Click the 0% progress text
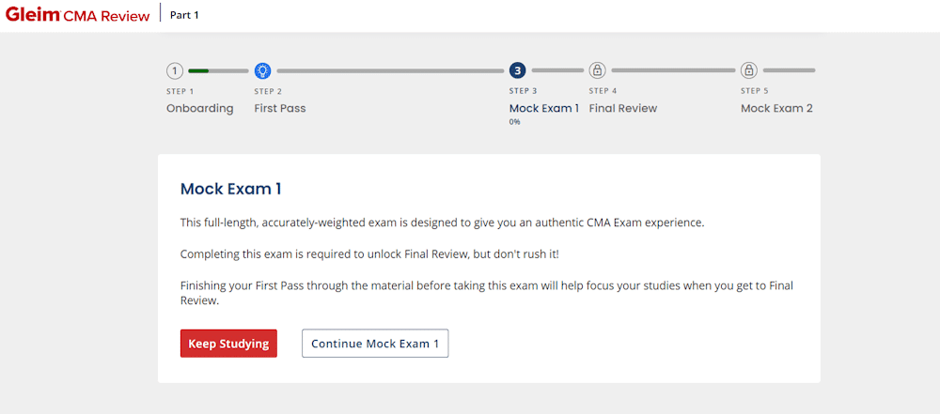The width and height of the screenshot is (940, 414). pos(515,122)
